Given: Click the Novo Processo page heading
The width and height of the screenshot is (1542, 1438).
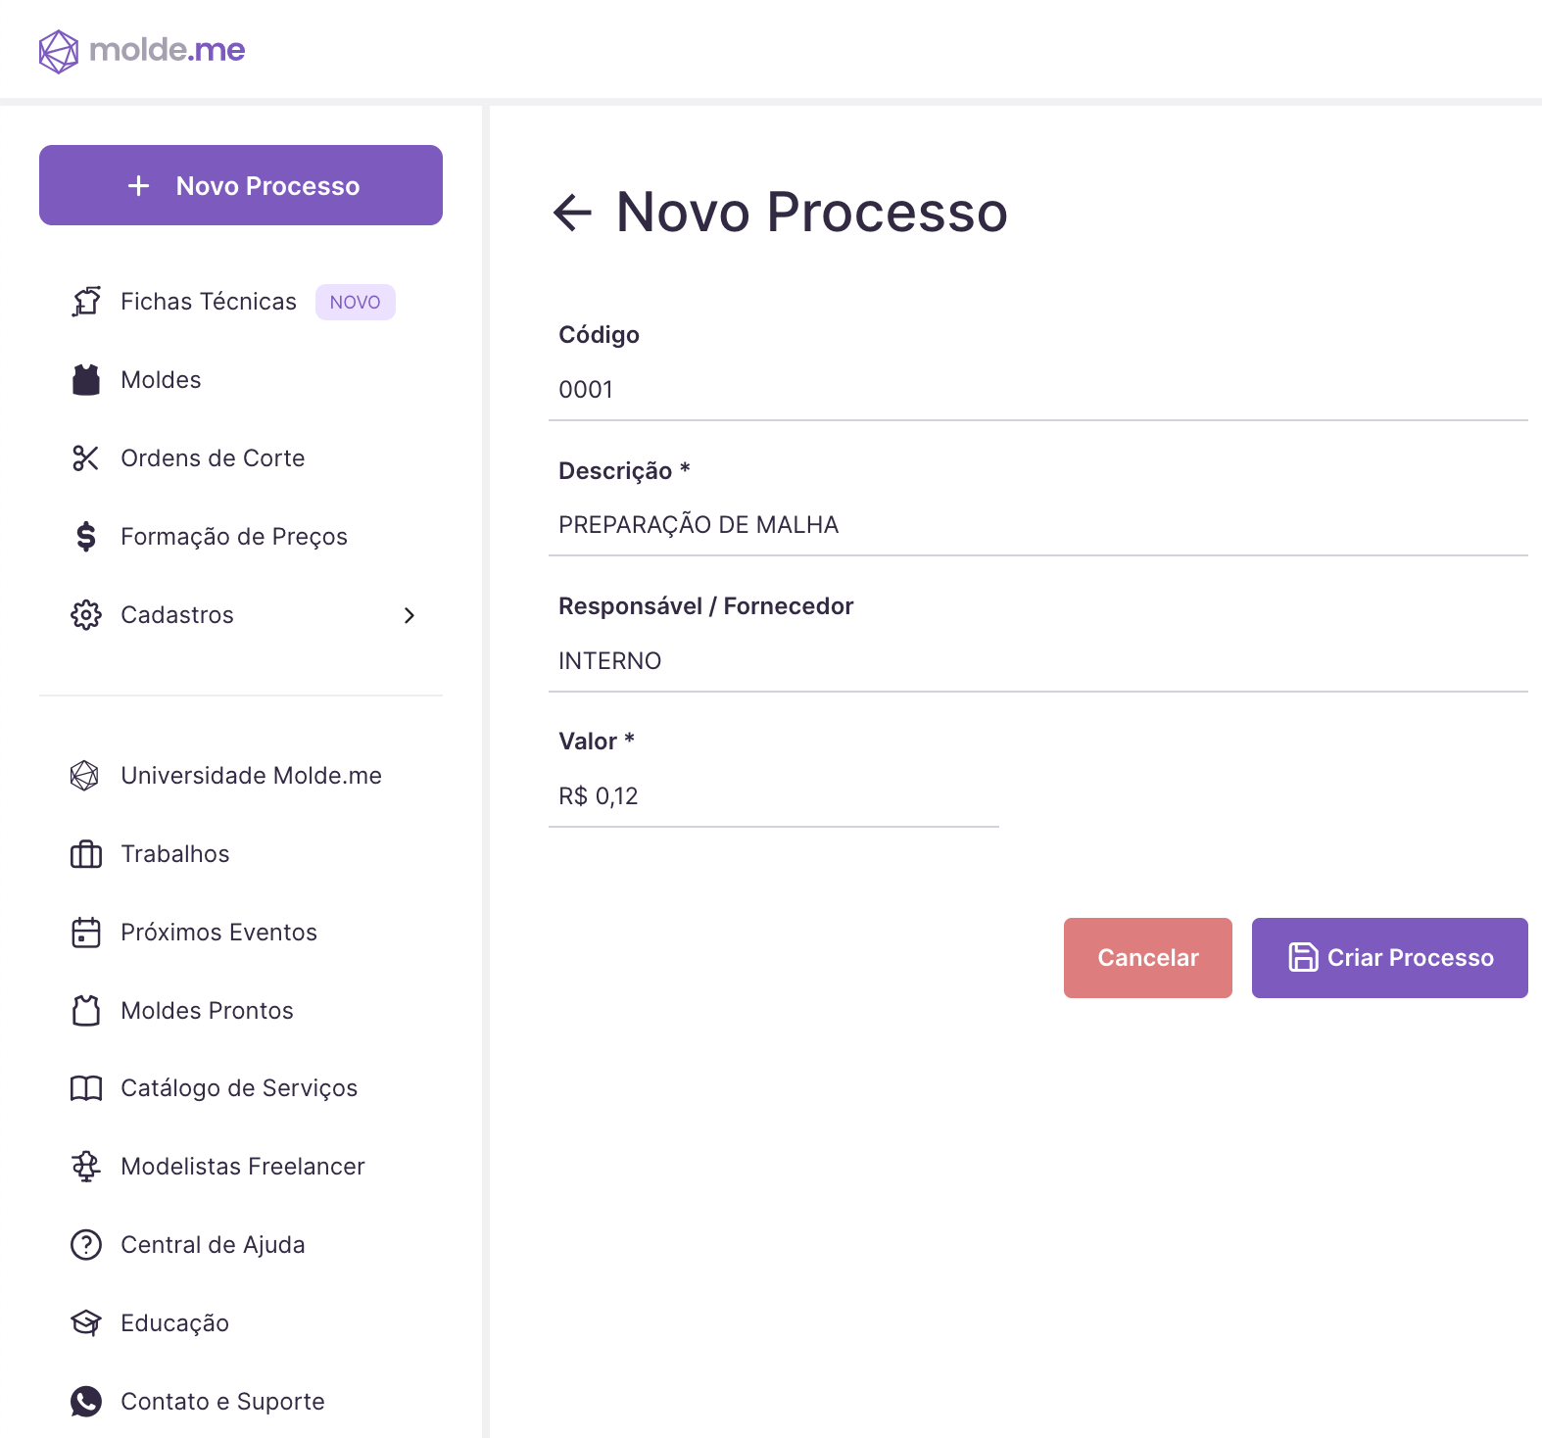Looking at the screenshot, I should (811, 212).
